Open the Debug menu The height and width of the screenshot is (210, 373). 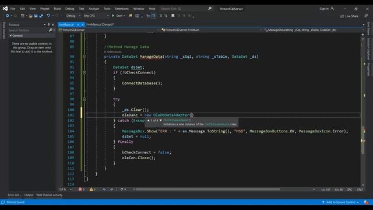[70, 9]
